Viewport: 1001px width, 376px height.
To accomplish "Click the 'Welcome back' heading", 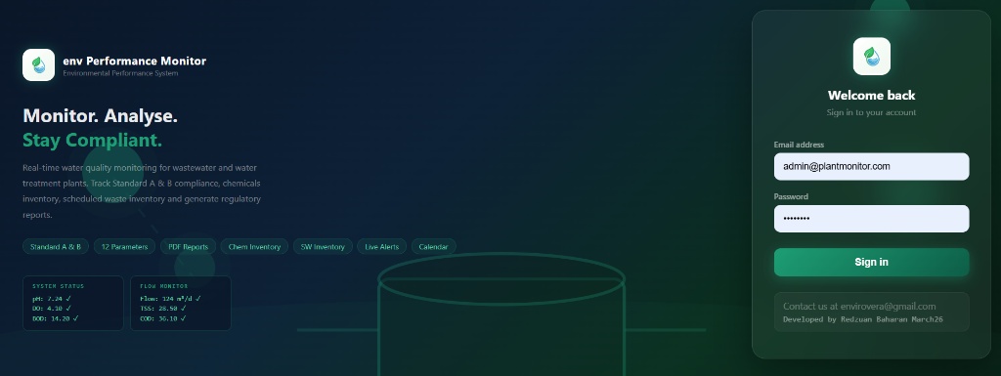I will click(x=871, y=96).
